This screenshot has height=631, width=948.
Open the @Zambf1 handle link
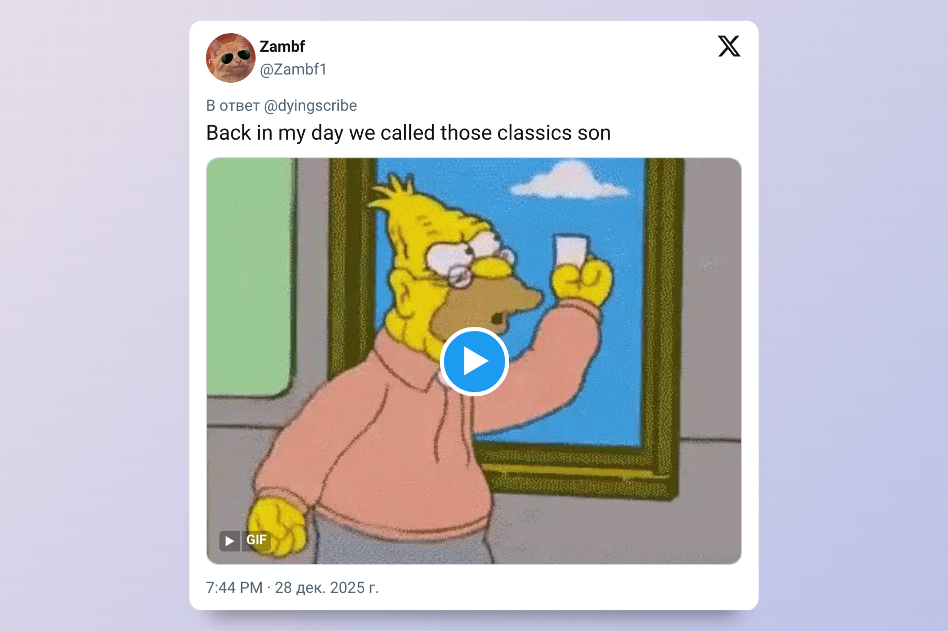tap(293, 69)
